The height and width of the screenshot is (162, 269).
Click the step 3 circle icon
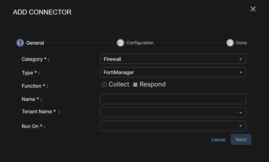[x=230, y=43]
